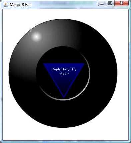
Task: Click the bottom tip of the blue triangle
Action: [64, 97]
